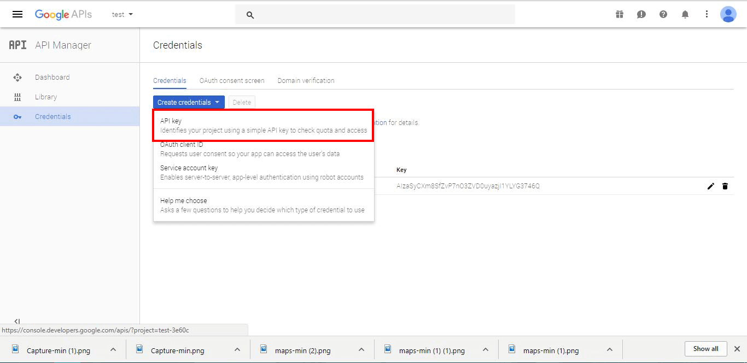Click the API Manager title text

pyautogui.click(x=63, y=45)
